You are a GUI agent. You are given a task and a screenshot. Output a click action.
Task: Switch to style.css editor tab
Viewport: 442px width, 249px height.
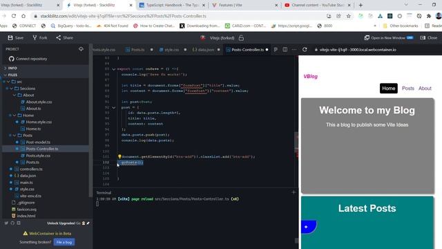tap(171, 50)
